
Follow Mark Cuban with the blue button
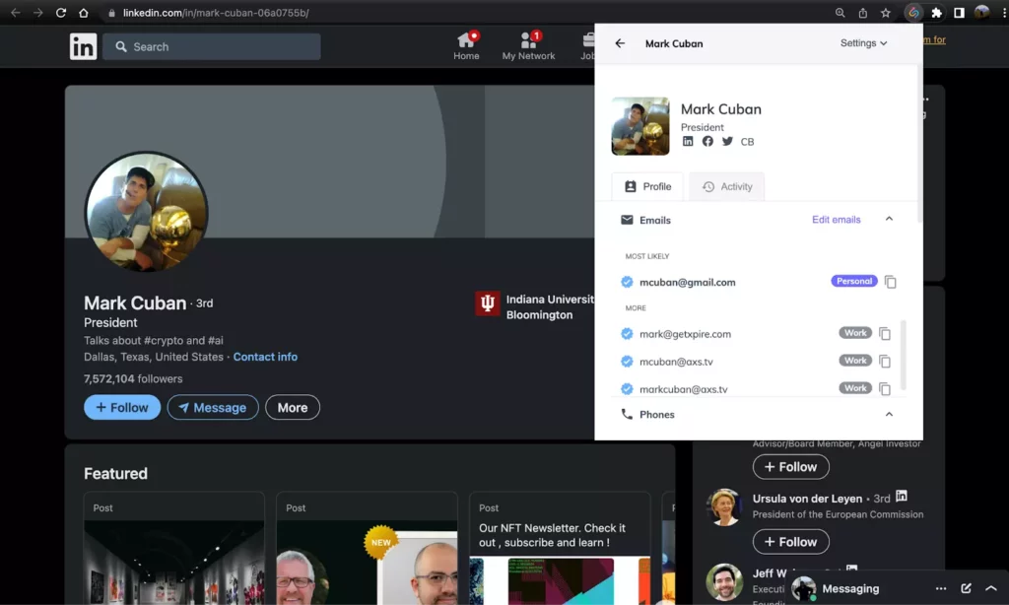click(x=122, y=407)
